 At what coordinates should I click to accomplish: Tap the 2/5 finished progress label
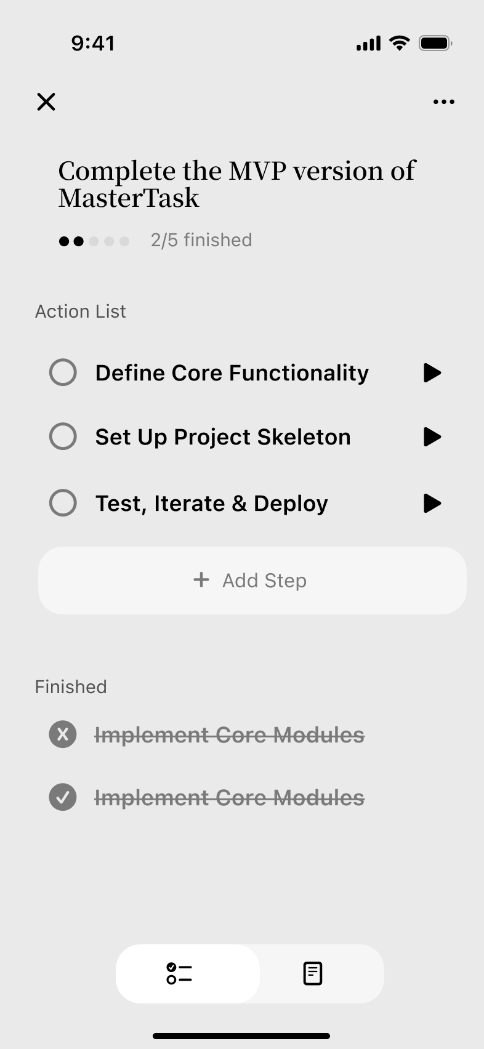pyautogui.click(x=201, y=240)
